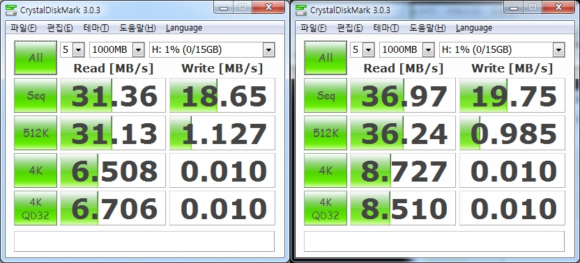Run All benchmarks in right window
This screenshot has width=580, height=263.
(326, 58)
